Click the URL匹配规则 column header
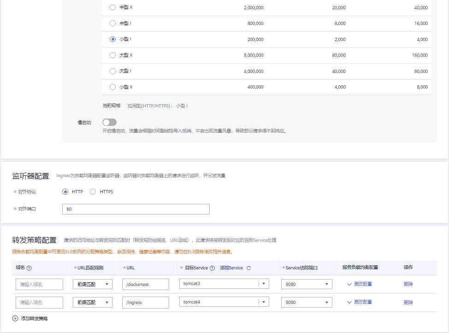The height and width of the screenshot is (333, 449). click(90, 268)
